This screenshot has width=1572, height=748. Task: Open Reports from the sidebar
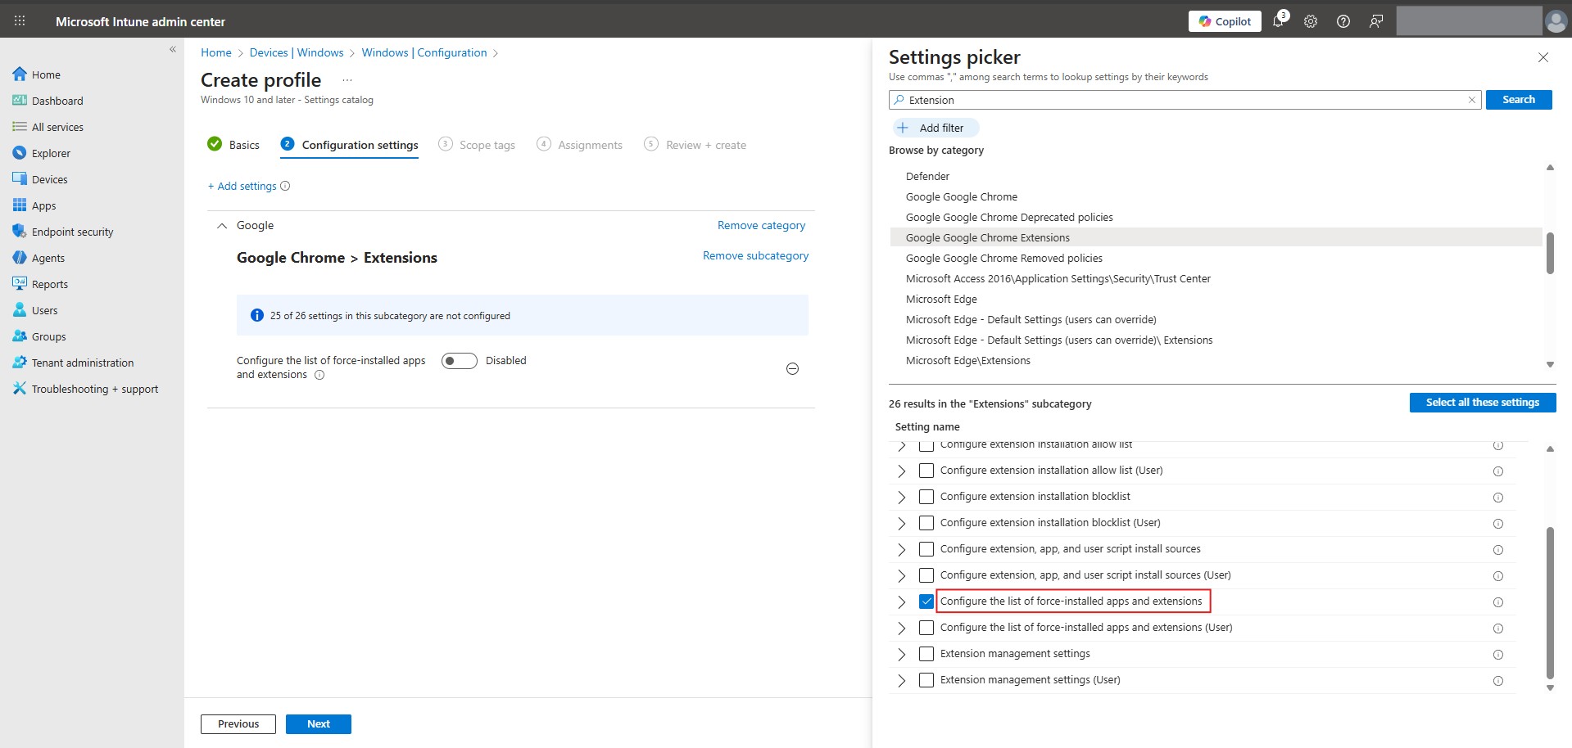[x=50, y=284]
